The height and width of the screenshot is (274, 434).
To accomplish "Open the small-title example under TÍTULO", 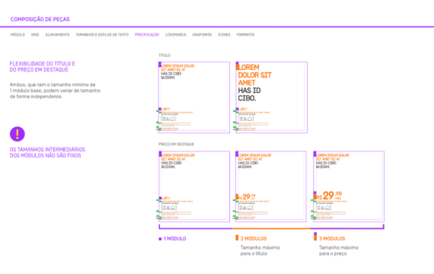I will 194,97.
